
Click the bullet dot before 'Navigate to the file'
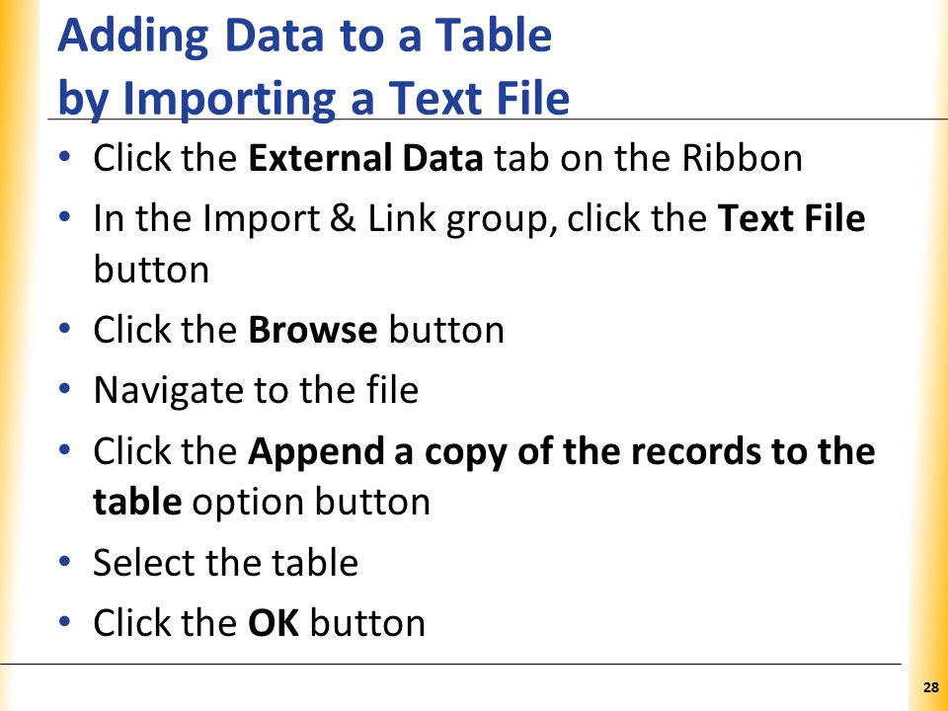pyautogui.click(x=65, y=390)
